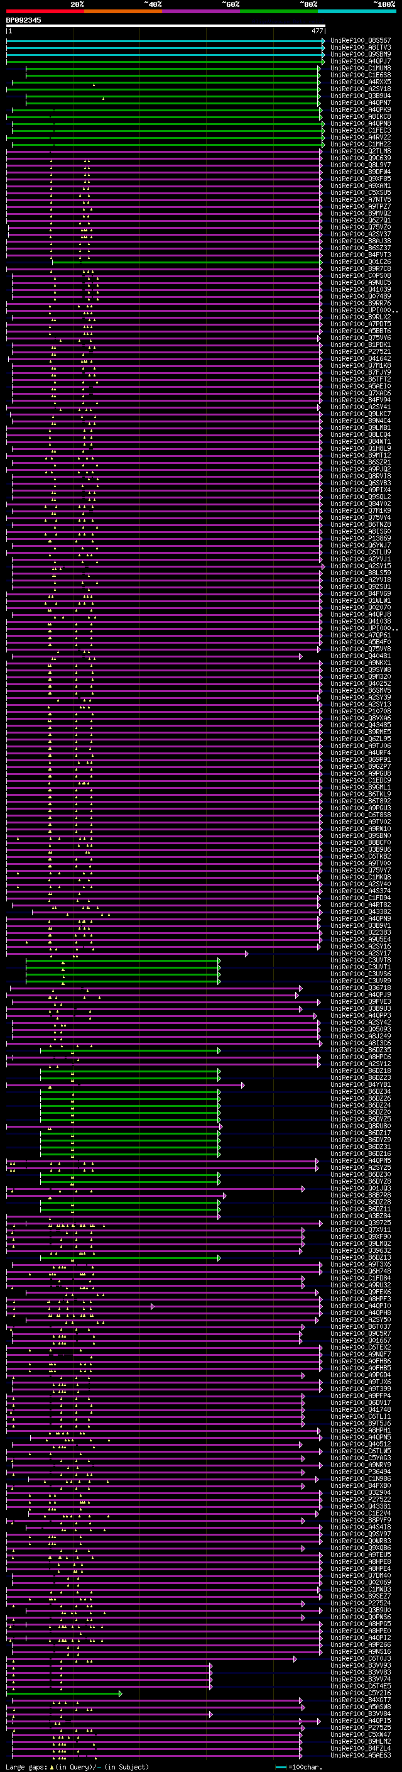Click the orange ~40% identity legend segment
Viewport: 402px width, 1772px height.
[x=123, y=11]
